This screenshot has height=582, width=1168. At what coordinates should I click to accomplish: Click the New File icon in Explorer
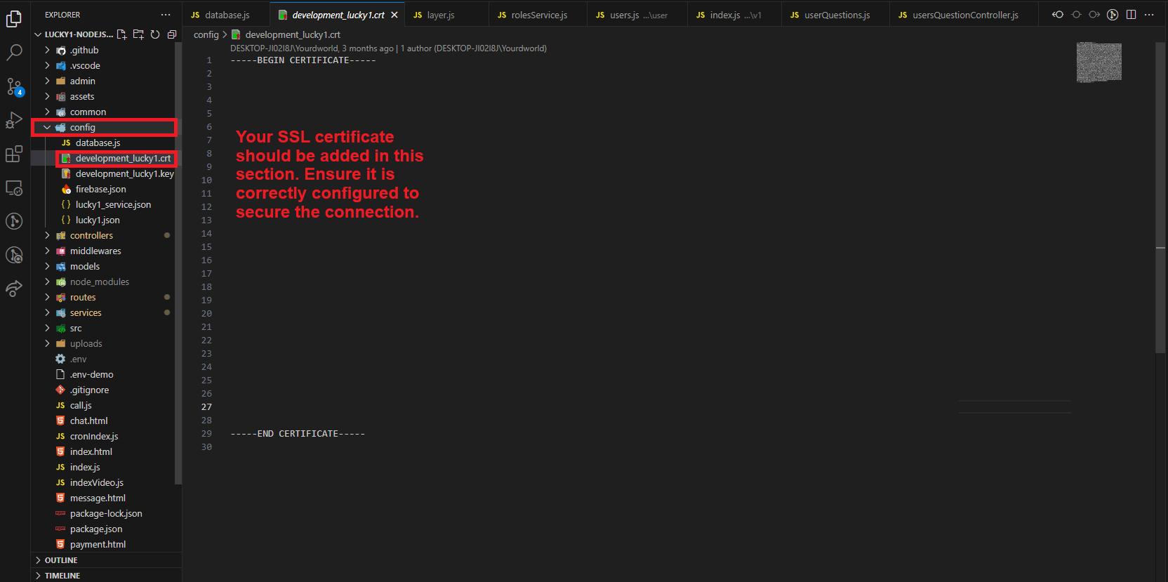coord(121,34)
